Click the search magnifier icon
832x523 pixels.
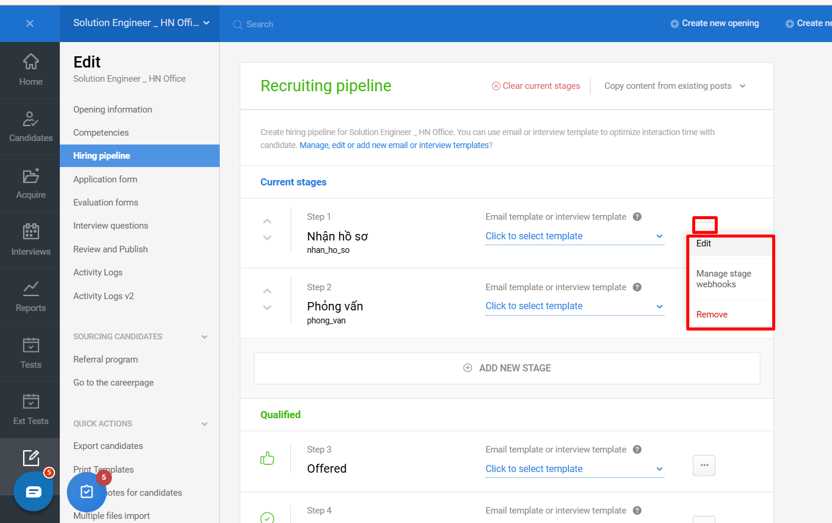[237, 24]
